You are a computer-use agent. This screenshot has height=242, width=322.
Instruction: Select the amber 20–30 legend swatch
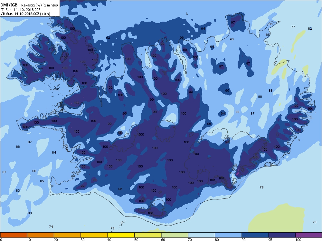click(67, 235)
